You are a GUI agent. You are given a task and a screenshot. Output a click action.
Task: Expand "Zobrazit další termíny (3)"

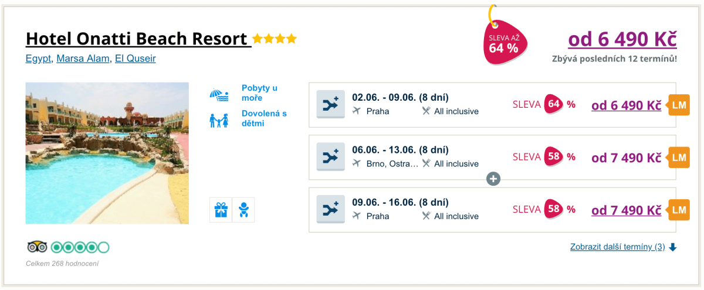pos(617,247)
